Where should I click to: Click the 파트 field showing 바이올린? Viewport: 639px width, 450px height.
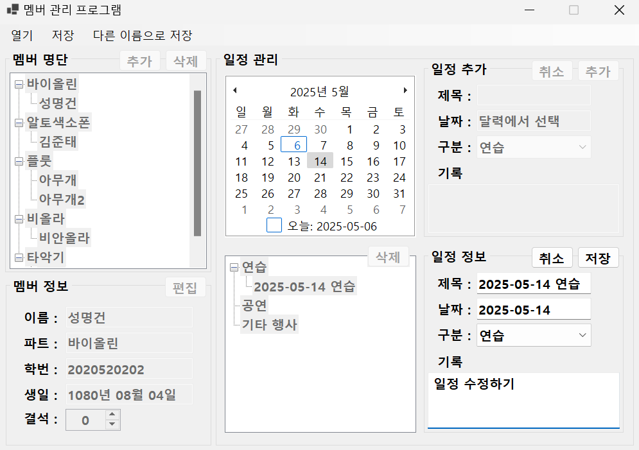tap(129, 343)
